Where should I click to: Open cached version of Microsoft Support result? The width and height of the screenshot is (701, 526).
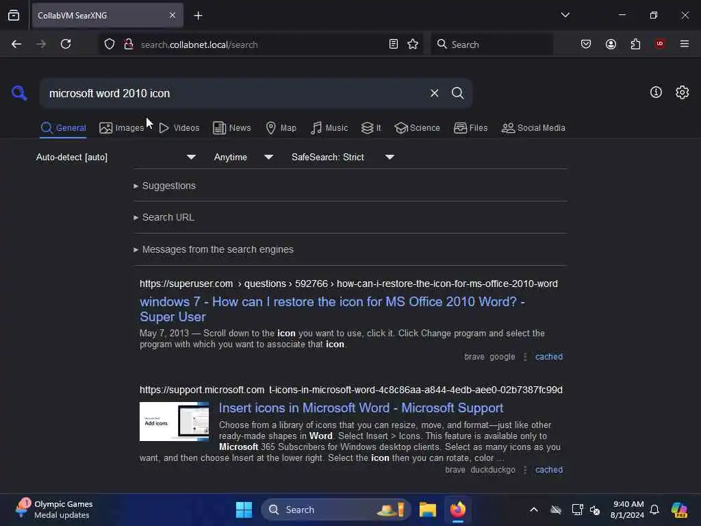coord(549,470)
